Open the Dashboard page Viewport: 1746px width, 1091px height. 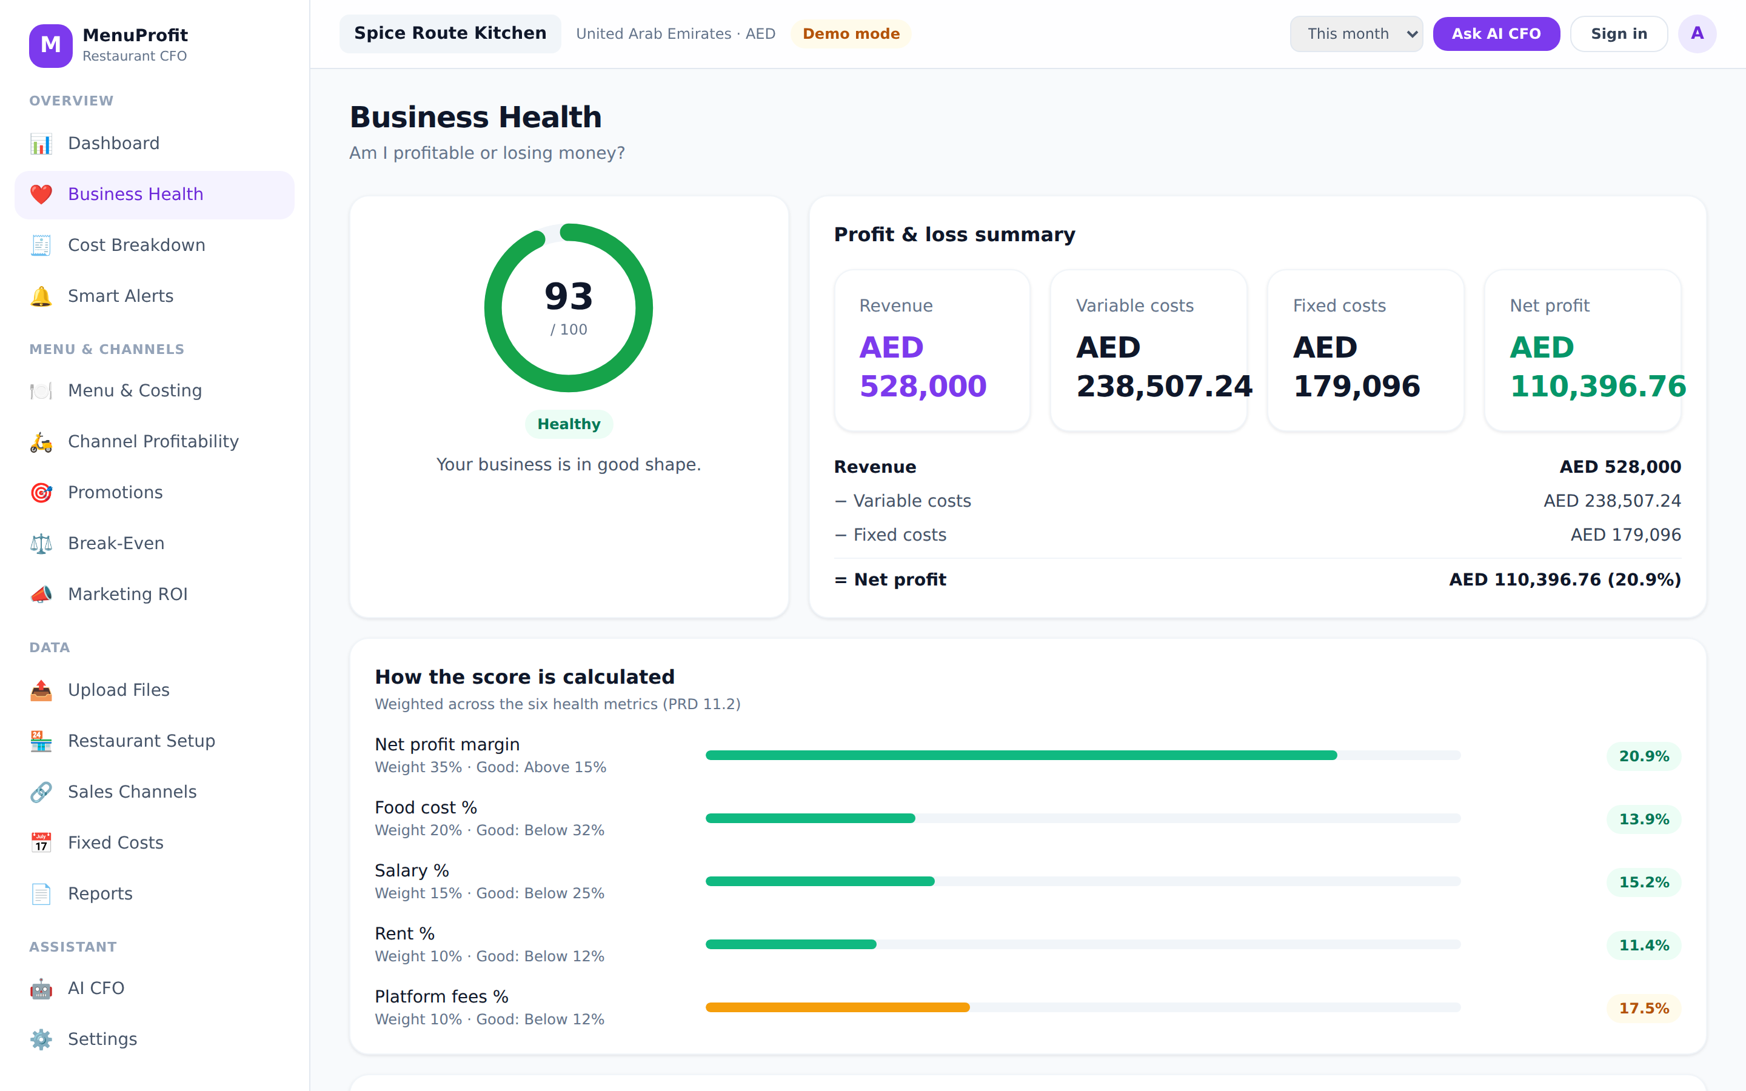point(155,144)
